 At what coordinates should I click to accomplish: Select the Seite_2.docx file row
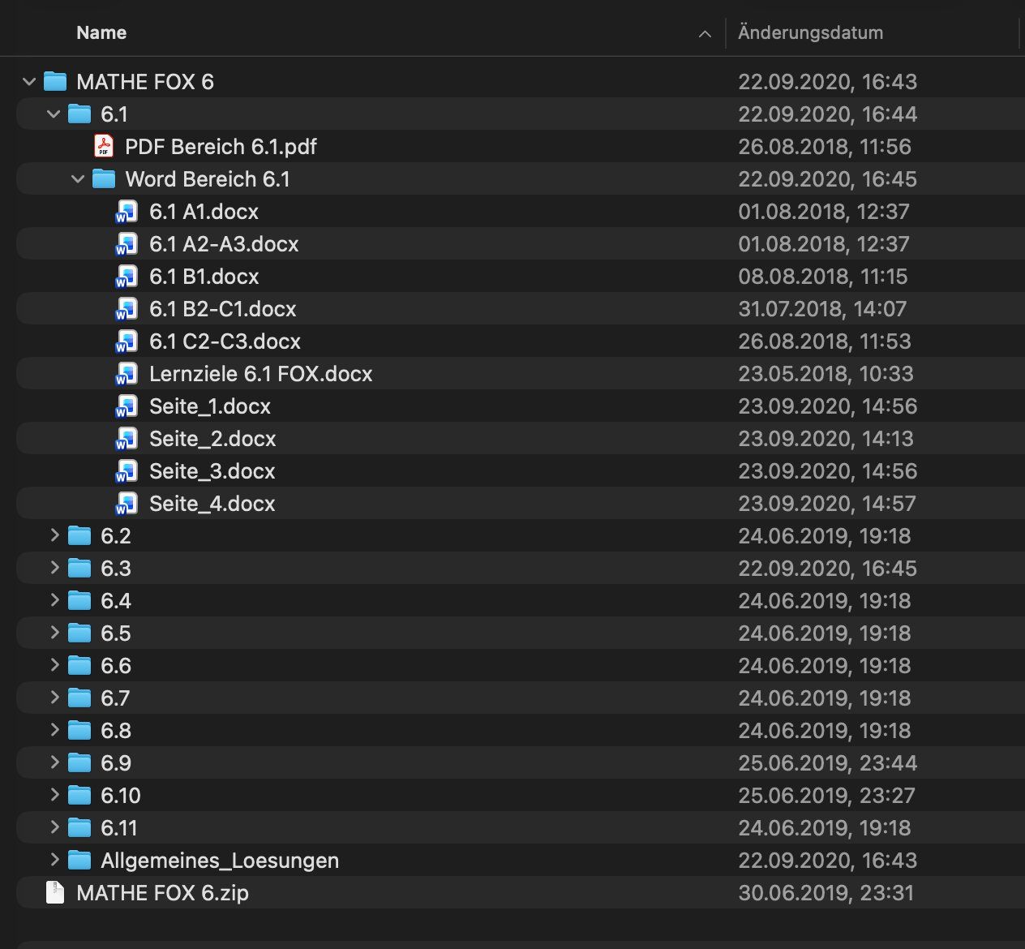pyautogui.click(x=521, y=438)
